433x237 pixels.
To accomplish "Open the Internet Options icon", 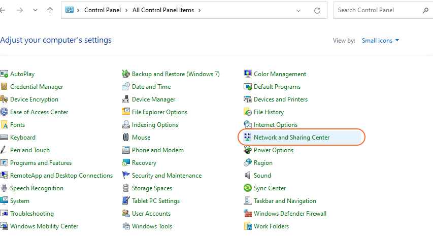I will [x=248, y=125].
